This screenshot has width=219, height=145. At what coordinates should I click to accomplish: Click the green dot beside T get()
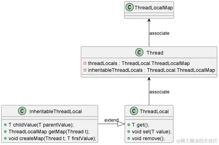click(x=129, y=125)
